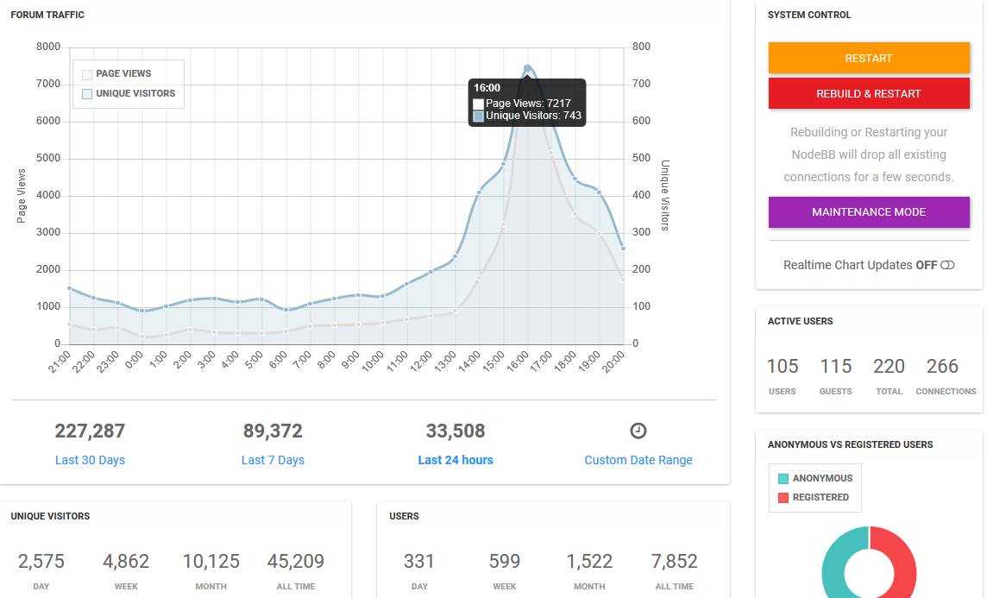Click 10,125 unique visitors month value
Viewport: 987px width, 598px height.
pyautogui.click(x=211, y=562)
